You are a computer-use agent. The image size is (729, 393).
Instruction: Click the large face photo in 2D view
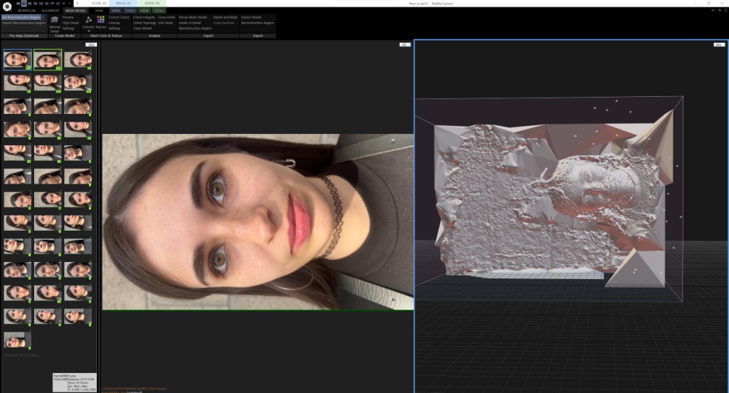[x=258, y=222]
